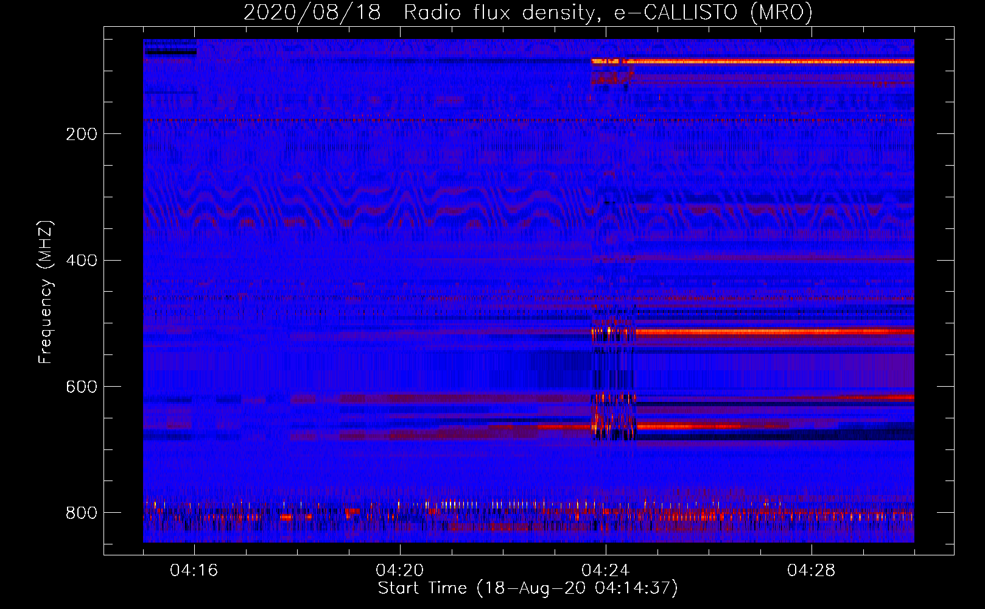Click the '400' frequency tick label
This screenshot has width=985, height=609.
pyautogui.click(x=82, y=261)
